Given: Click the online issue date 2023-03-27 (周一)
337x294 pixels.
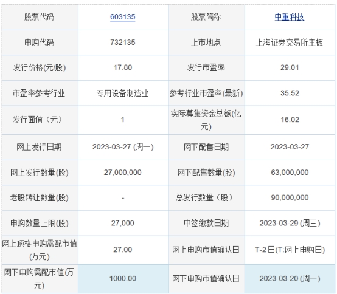Looking at the screenshot, I should pos(123,147).
